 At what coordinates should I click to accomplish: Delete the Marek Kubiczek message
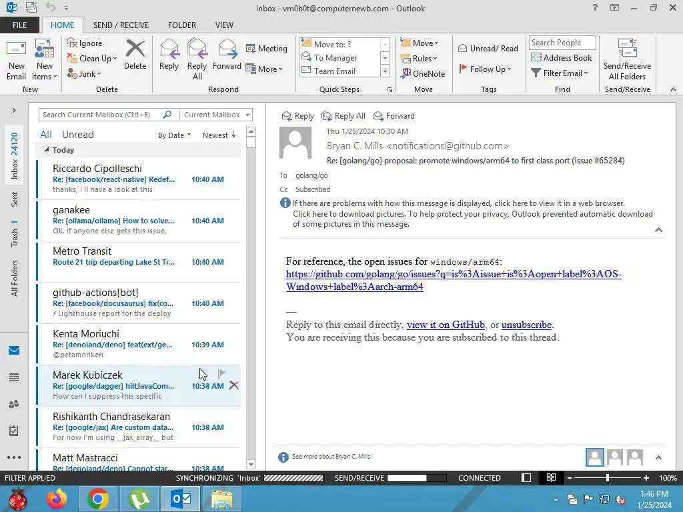pyautogui.click(x=234, y=385)
